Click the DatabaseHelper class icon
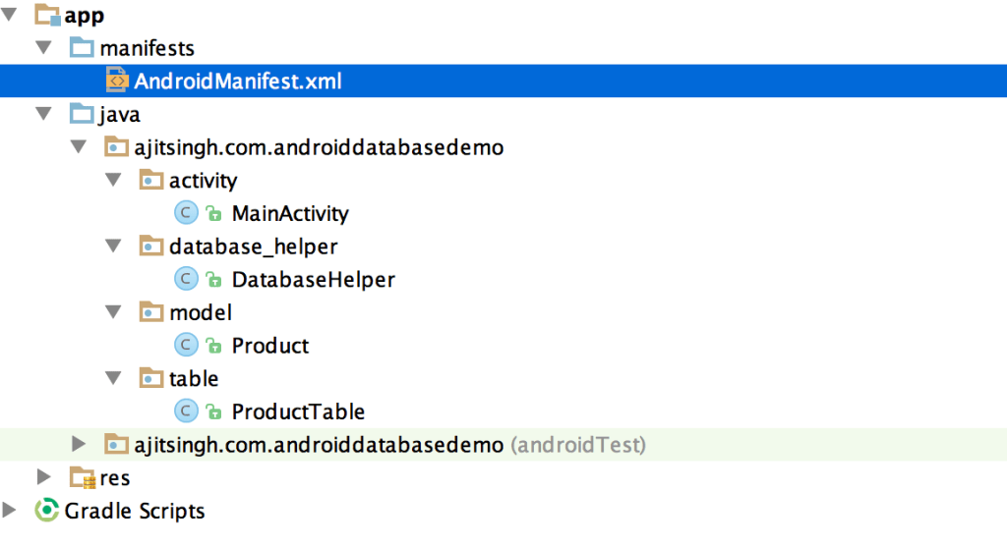This screenshot has width=1007, height=548. [186, 280]
